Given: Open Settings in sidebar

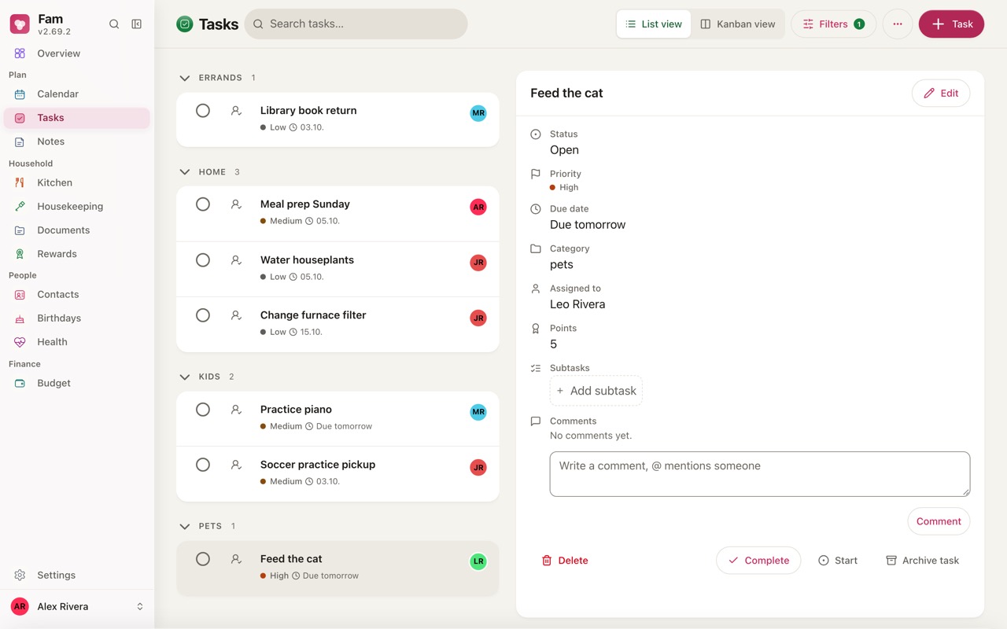Looking at the screenshot, I should click(x=77, y=576).
